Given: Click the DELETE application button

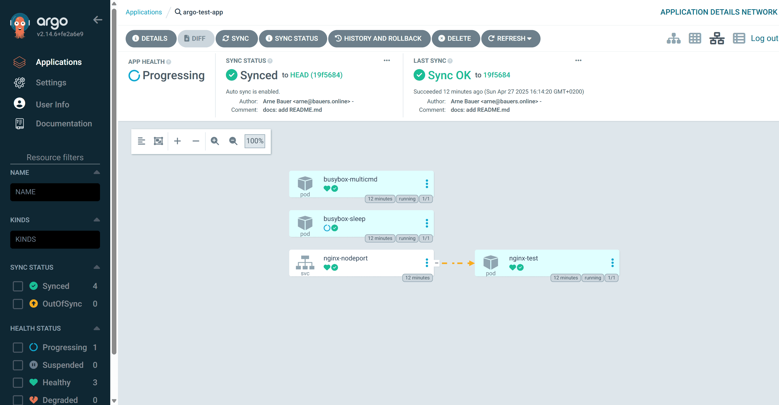Looking at the screenshot, I should (455, 38).
